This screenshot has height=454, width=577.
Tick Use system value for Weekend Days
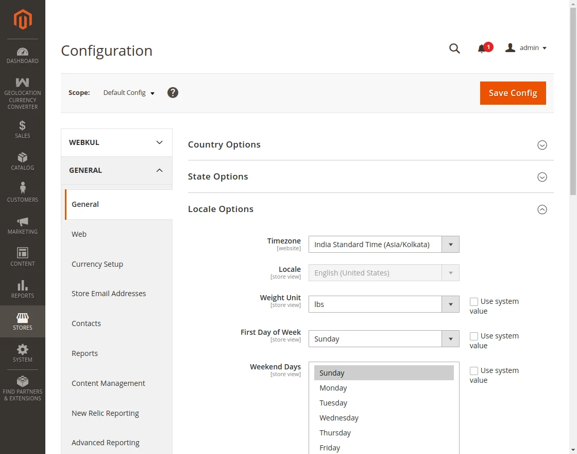pyautogui.click(x=474, y=371)
